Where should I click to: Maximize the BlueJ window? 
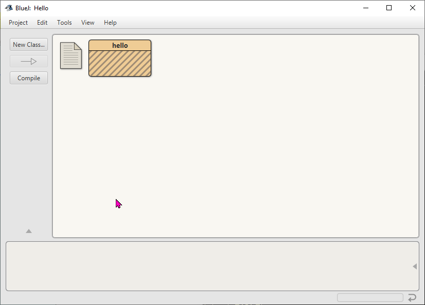389,8
